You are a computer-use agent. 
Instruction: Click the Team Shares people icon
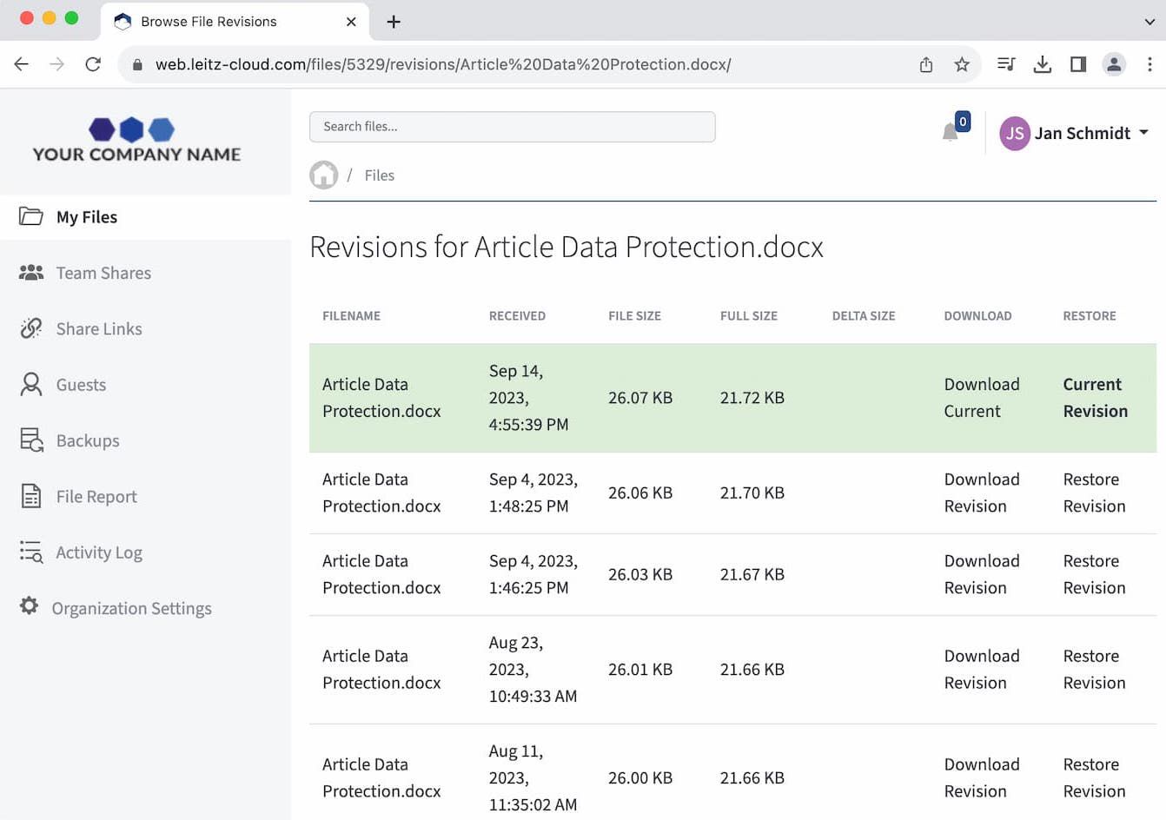[x=31, y=273]
